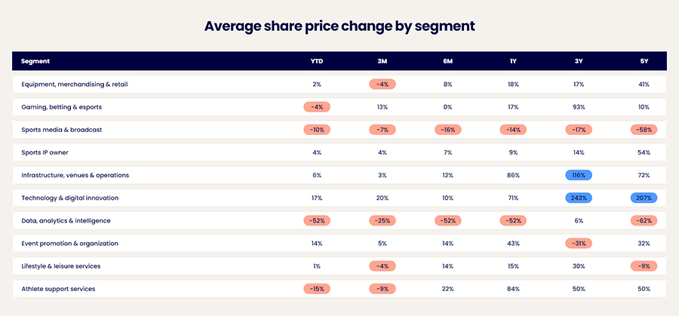Image resolution: width=679 pixels, height=316 pixels.
Task: Select the -62% Data analytics badge
Action: 644,221
